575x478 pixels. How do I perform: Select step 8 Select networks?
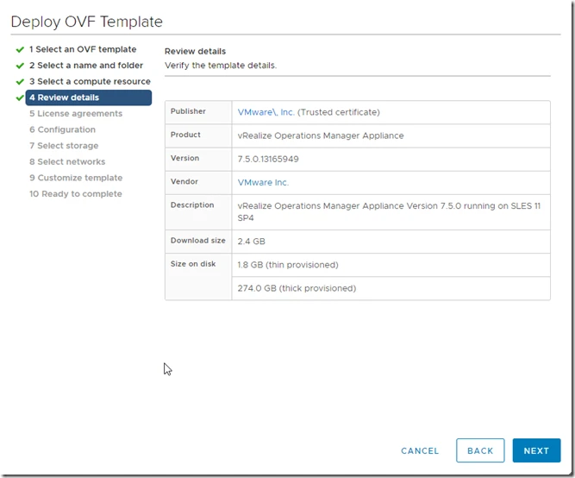[67, 161]
